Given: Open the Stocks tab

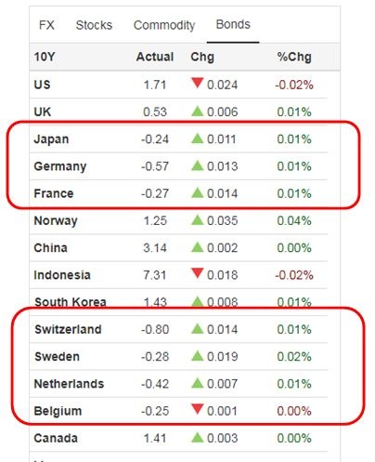Looking at the screenshot, I should click(94, 25).
